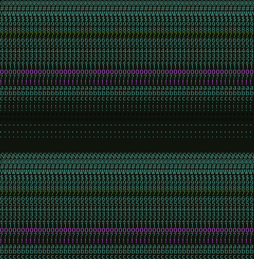The width and height of the screenshot is (254, 259).
Task: Click the row of periods above the blank band
Action: click(127, 137)
